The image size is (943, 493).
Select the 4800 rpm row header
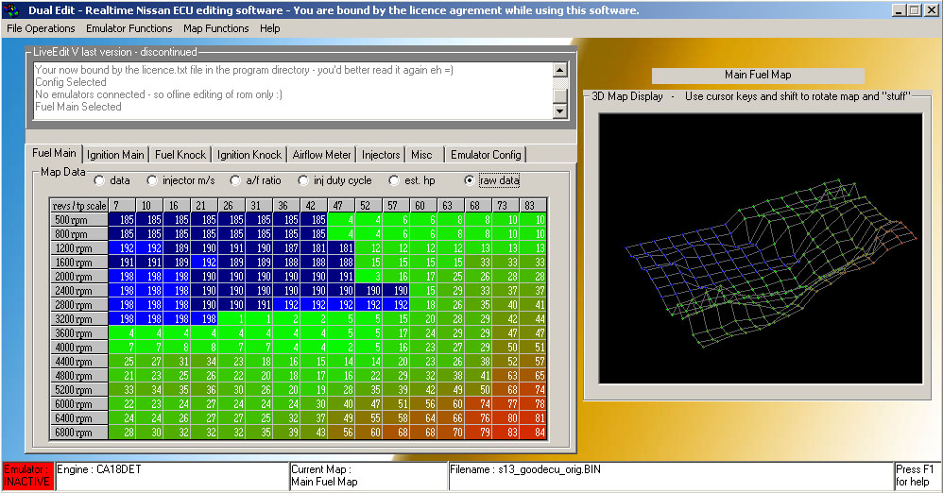pyautogui.click(x=79, y=375)
